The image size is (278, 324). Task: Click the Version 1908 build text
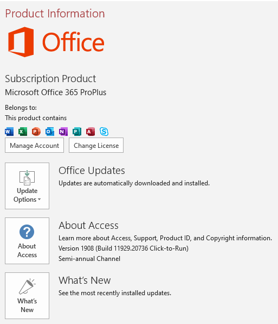point(124,248)
